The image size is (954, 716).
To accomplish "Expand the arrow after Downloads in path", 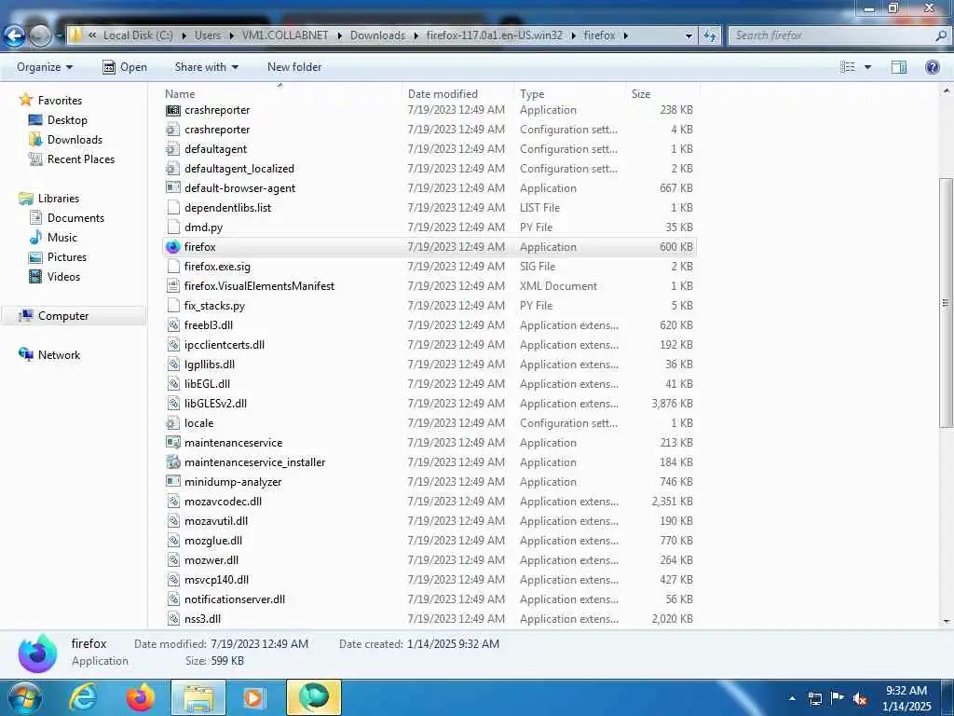I will click(416, 35).
